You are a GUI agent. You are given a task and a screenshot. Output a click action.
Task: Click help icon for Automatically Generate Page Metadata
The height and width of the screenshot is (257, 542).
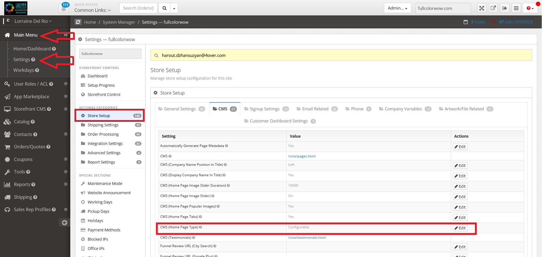point(227,146)
